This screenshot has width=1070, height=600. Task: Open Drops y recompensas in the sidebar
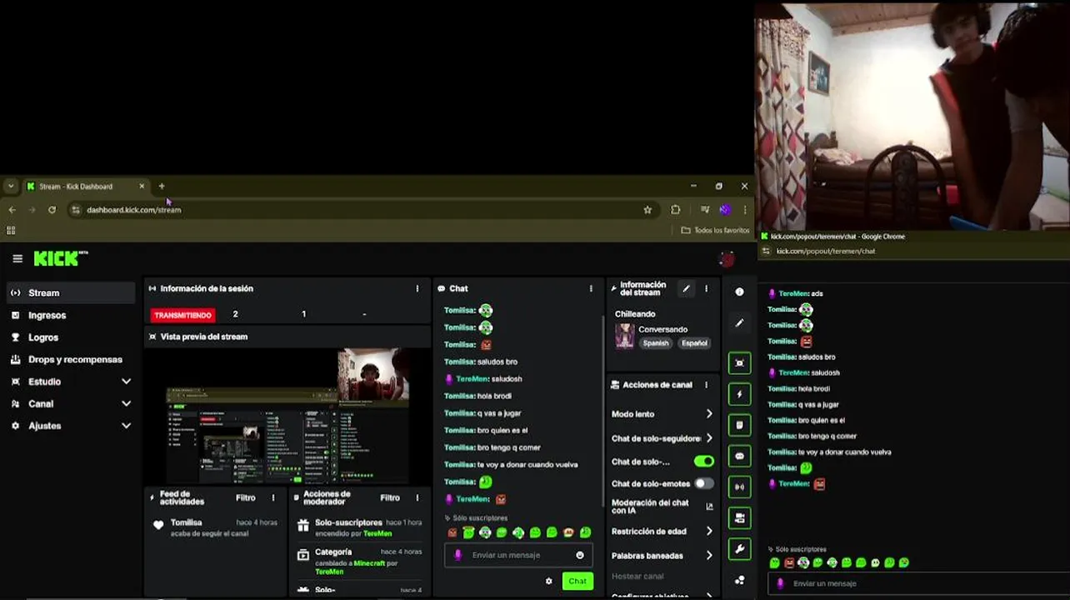pyautogui.click(x=70, y=359)
